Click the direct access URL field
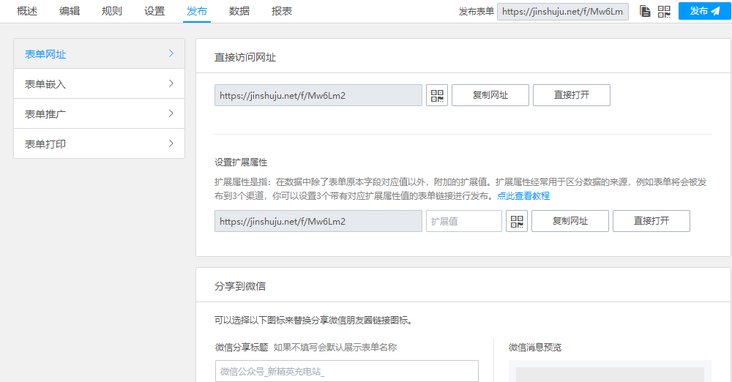This screenshot has height=382, width=732. click(x=318, y=95)
